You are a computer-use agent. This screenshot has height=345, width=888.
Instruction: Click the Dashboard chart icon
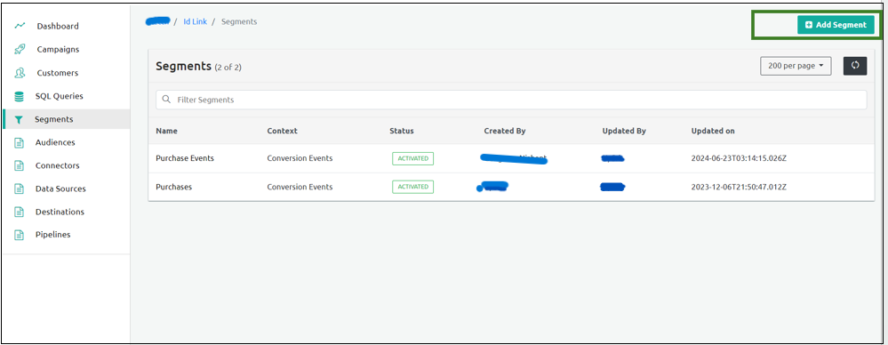[x=20, y=26]
